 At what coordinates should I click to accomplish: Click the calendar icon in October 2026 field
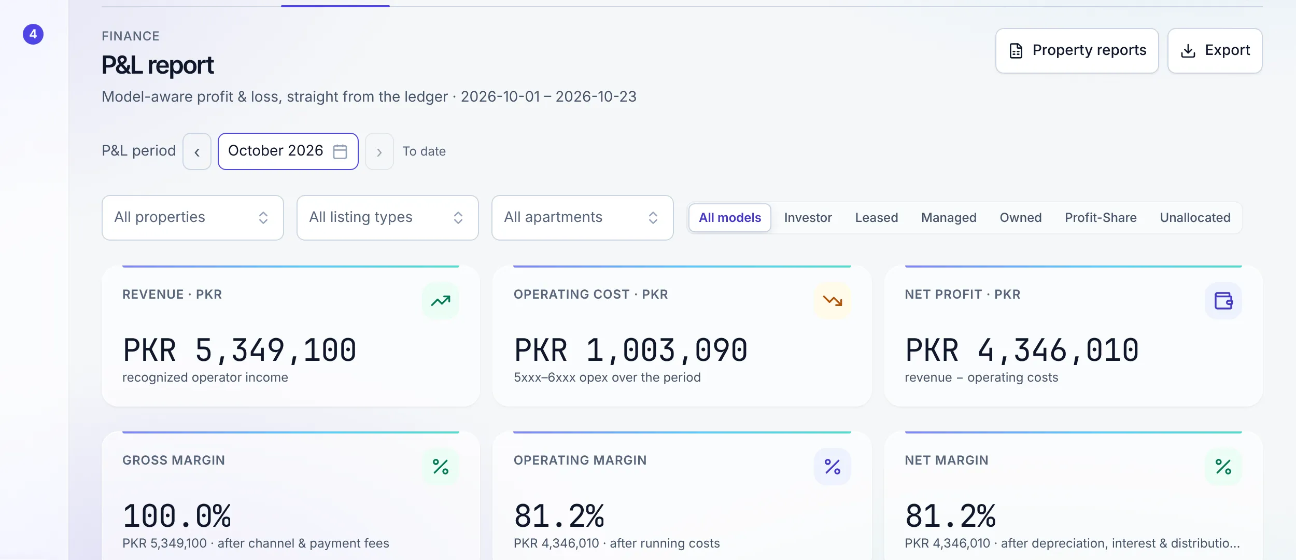340,151
